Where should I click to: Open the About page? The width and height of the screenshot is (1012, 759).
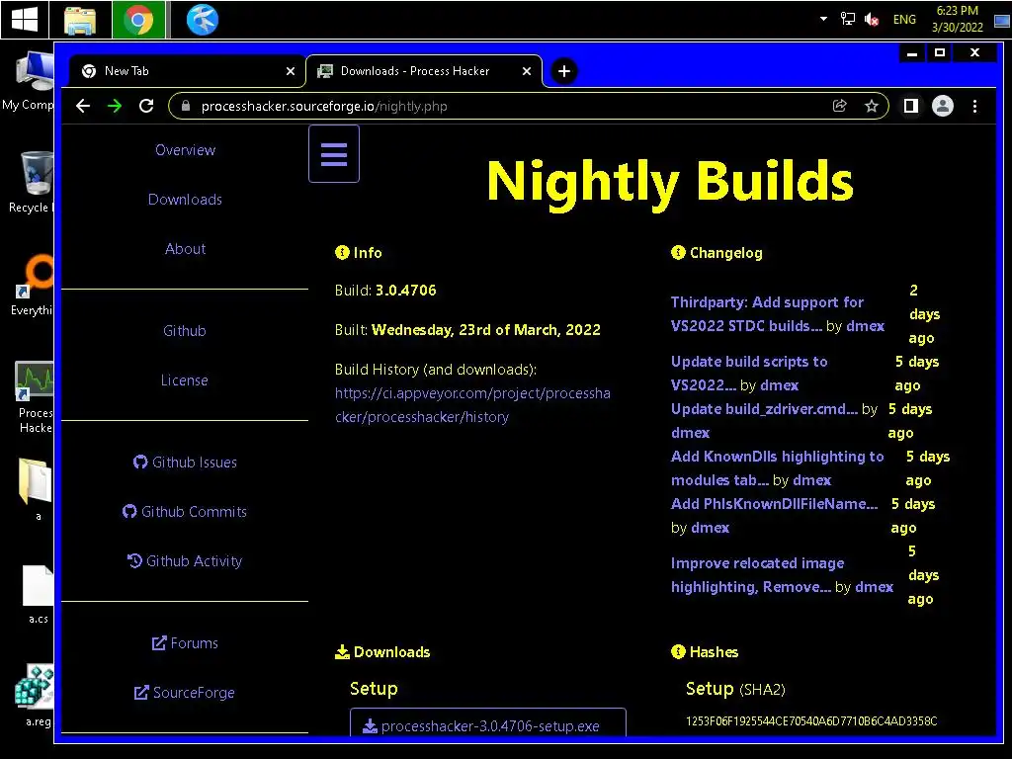coord(185,248)
